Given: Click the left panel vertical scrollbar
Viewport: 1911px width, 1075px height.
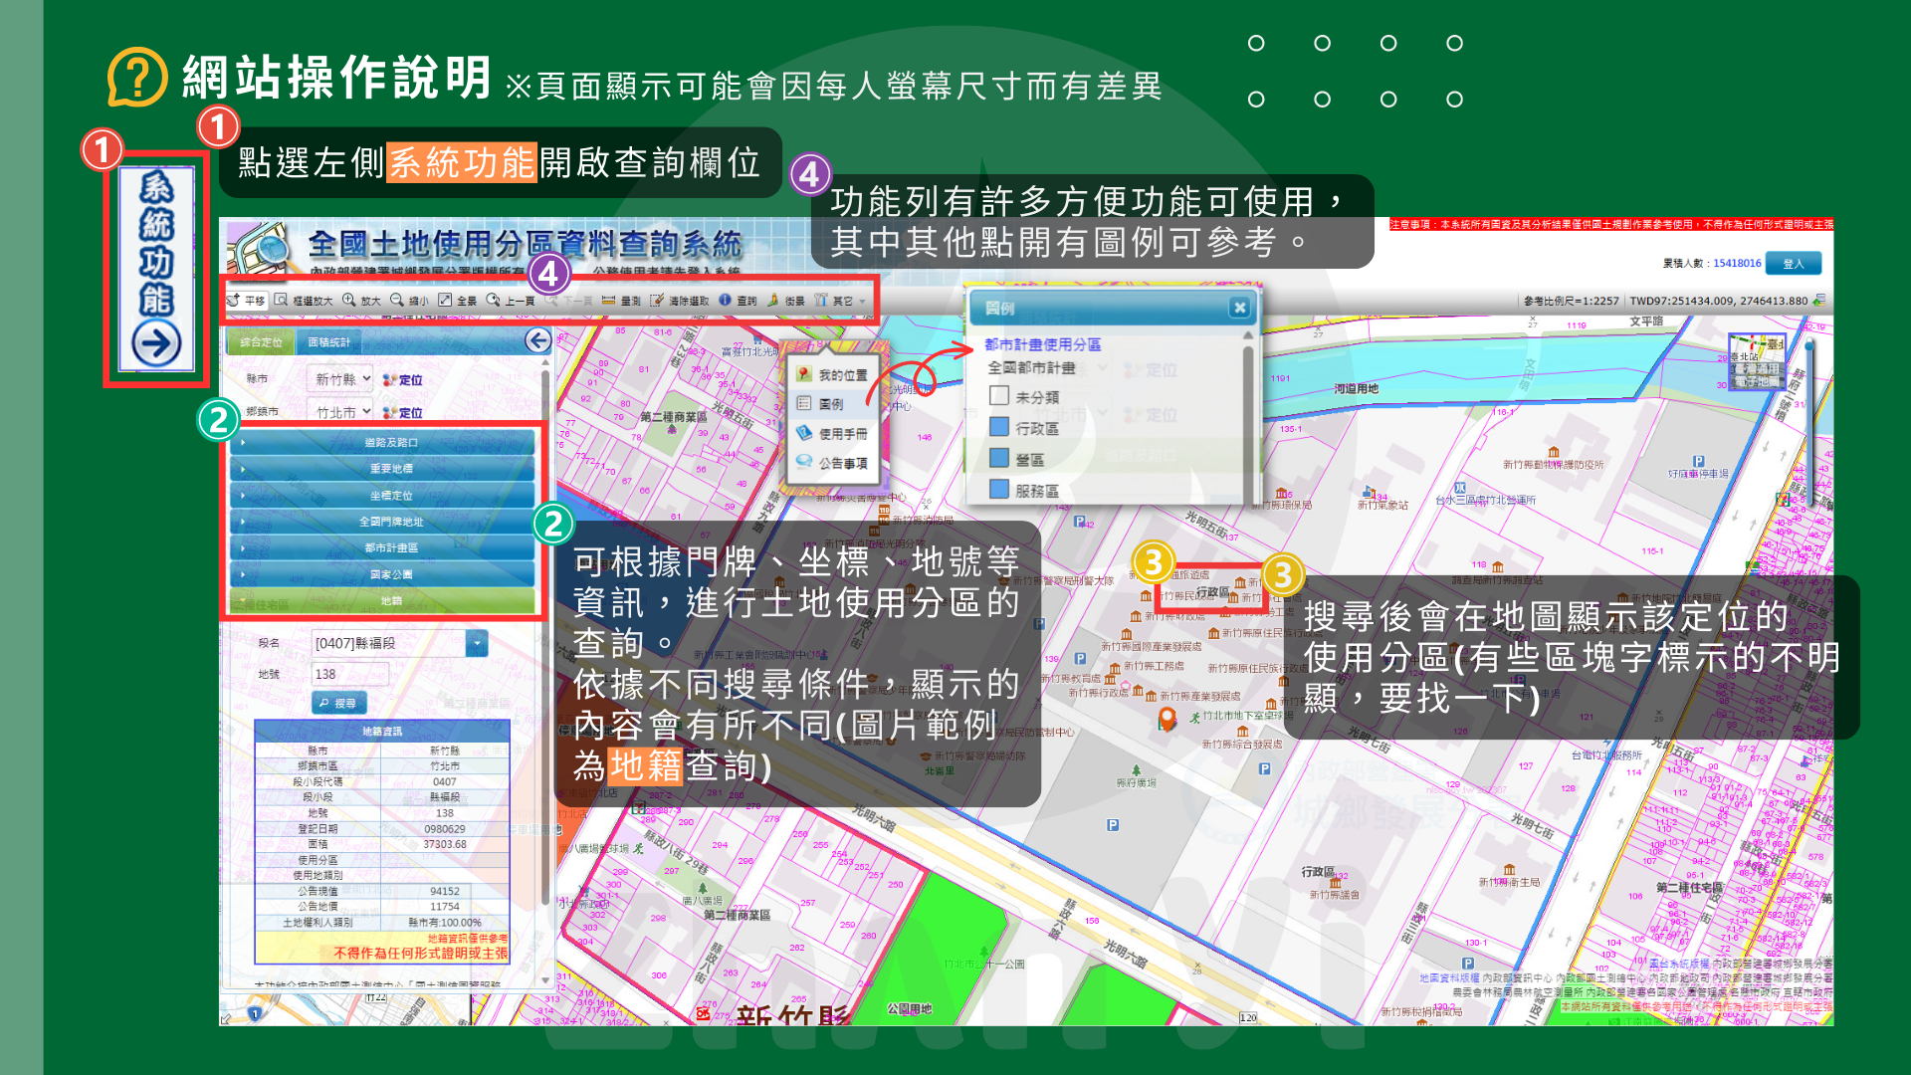Looking at the screenshot, I should (545, 637).
